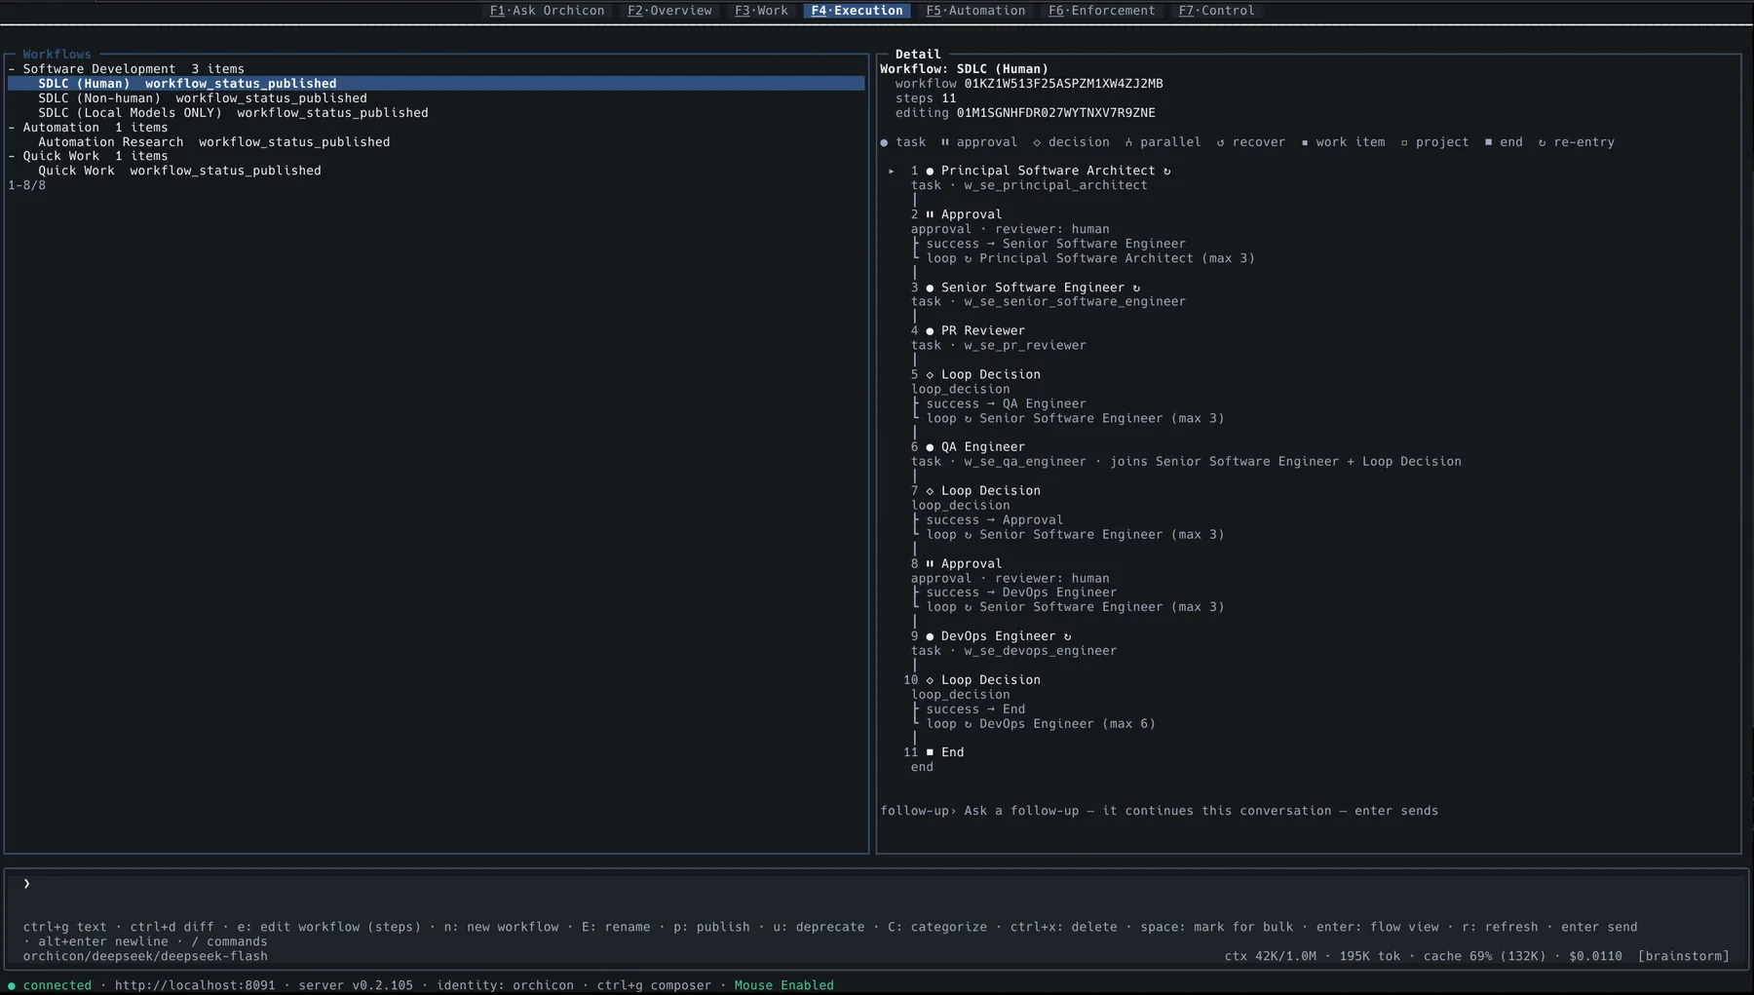
Task: Go to the F3 Work tab
Action: (x=761, y=11)
